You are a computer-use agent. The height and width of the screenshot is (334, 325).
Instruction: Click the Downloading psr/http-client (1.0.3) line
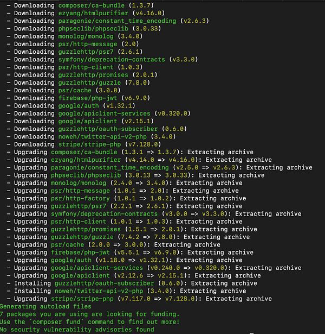point(75,67)
